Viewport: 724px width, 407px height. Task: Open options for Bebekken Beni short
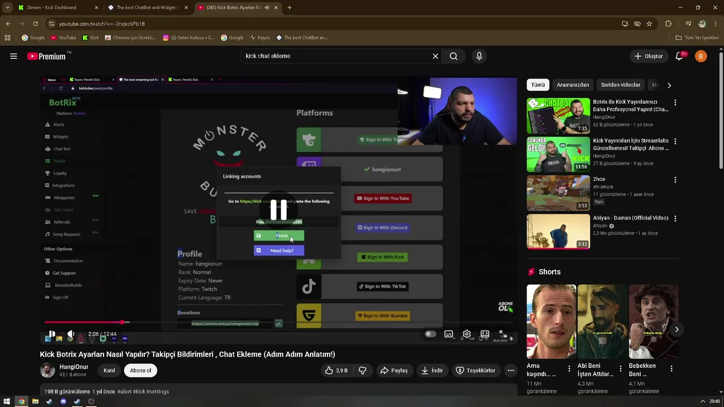671,369
